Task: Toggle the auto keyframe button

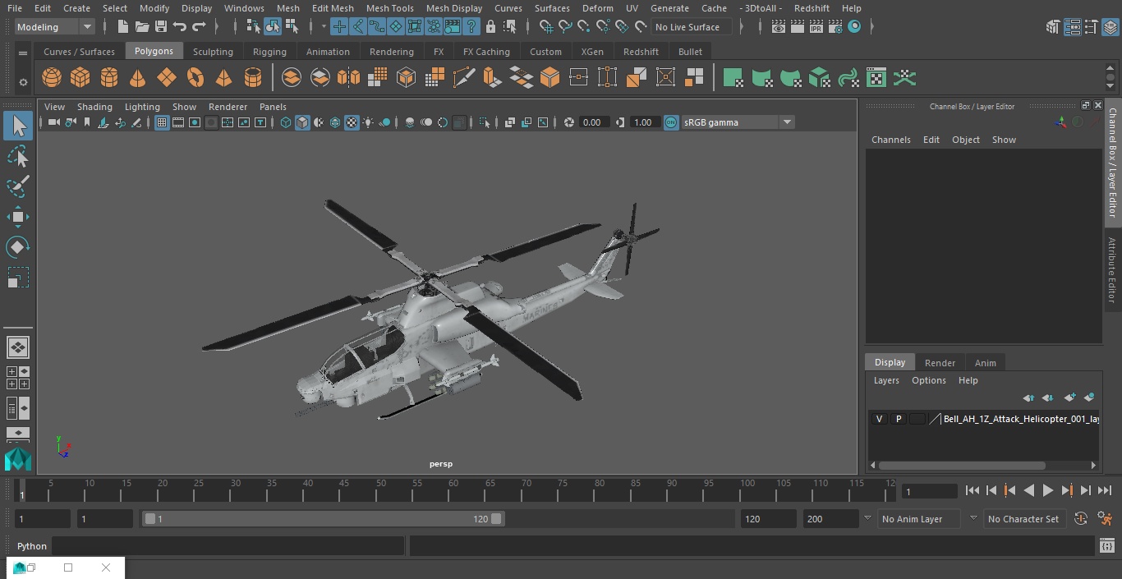Action: pos(1081,519)
